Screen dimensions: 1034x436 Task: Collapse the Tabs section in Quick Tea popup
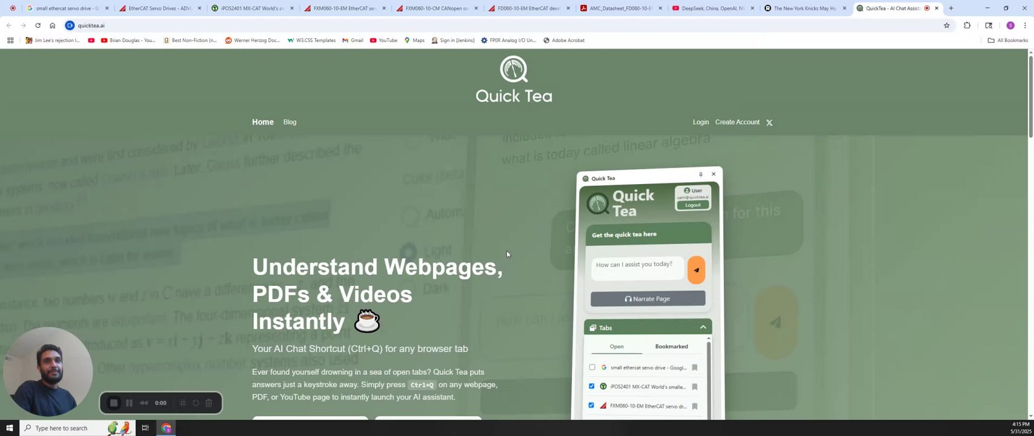click(x=703, y=328)
